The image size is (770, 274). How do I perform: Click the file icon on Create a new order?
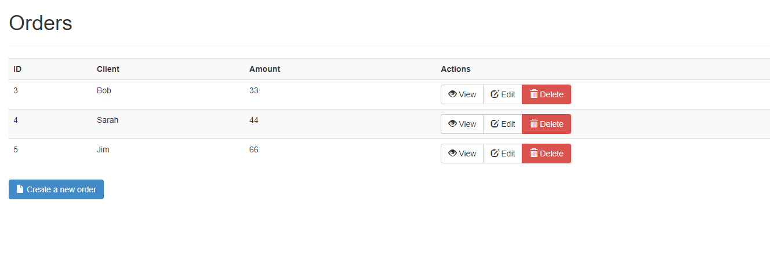click(x=20, y=189)
